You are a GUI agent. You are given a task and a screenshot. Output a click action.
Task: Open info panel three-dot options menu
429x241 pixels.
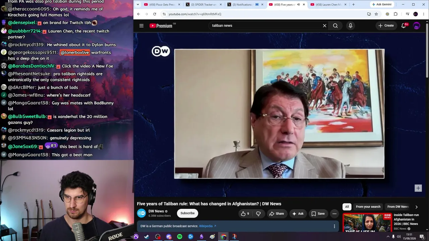click(x=334, y=226)
